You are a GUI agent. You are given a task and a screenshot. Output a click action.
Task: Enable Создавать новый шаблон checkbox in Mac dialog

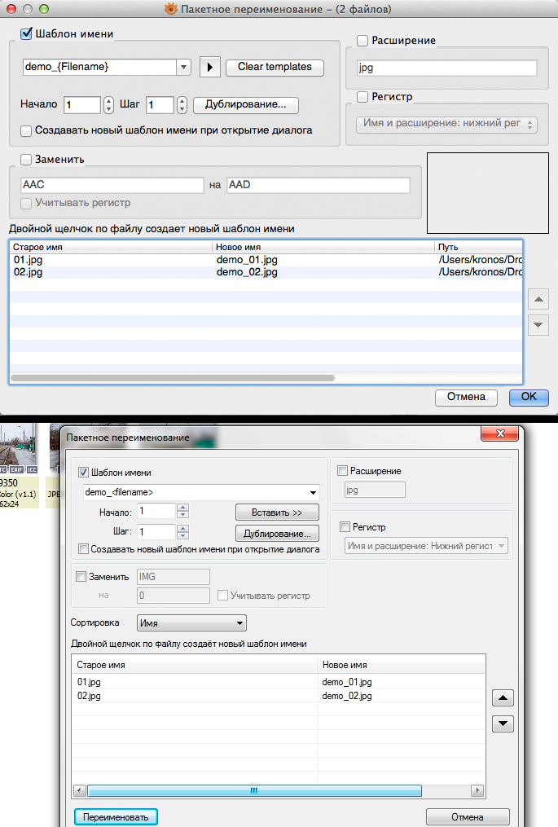26,131
